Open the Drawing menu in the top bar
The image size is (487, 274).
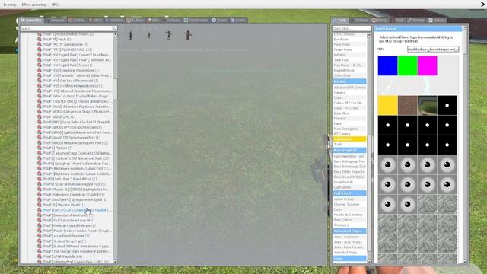pos(10,5)
